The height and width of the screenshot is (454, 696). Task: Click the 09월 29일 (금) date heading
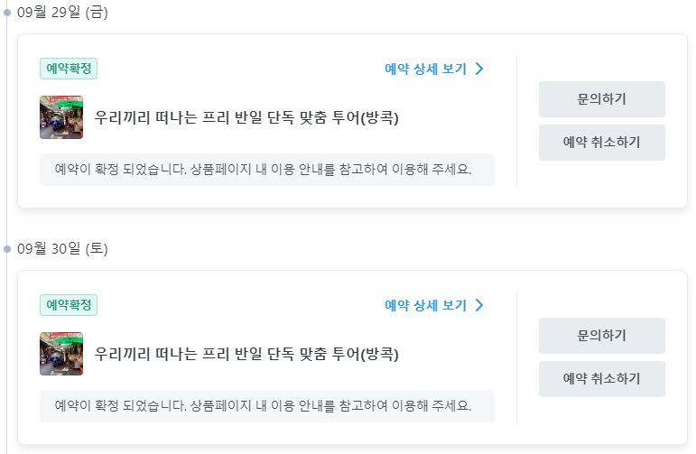click(62, 12)
